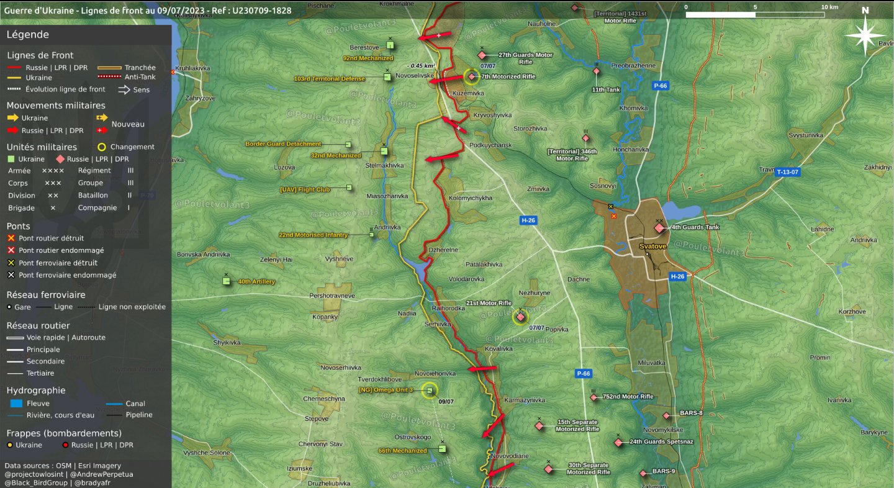Click the @projectowlosint data source credit
Viewport: 894px width, 488px height.
[x=35, y=474]
